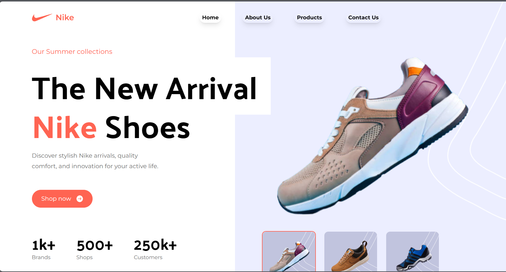Click the coral Nike word in heading
This screenshot has width=506, height=272.
point(65,128)
